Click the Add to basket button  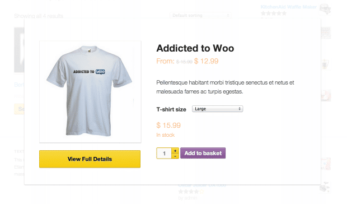pyautogui.click(x=203, y=153)
